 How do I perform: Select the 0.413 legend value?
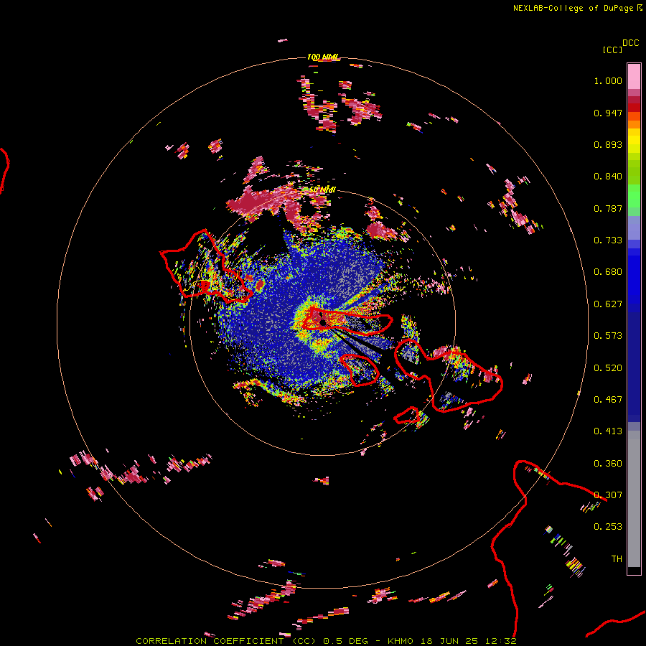[x=608, y=431]
